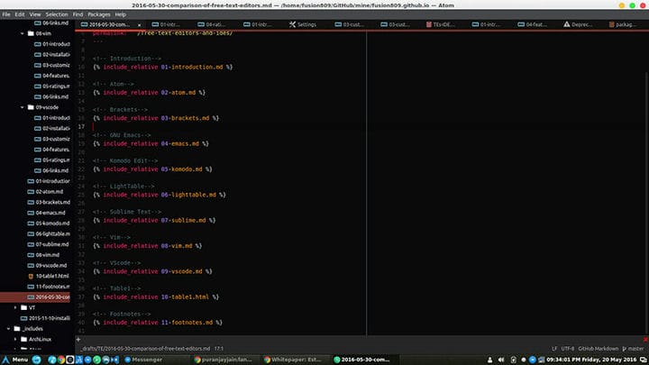Select highlighted 2016-05-30-com file in tree
Image resolution: width=649 pixels, height=365 pixels.
pyautogui.click(x=35, y=297)
